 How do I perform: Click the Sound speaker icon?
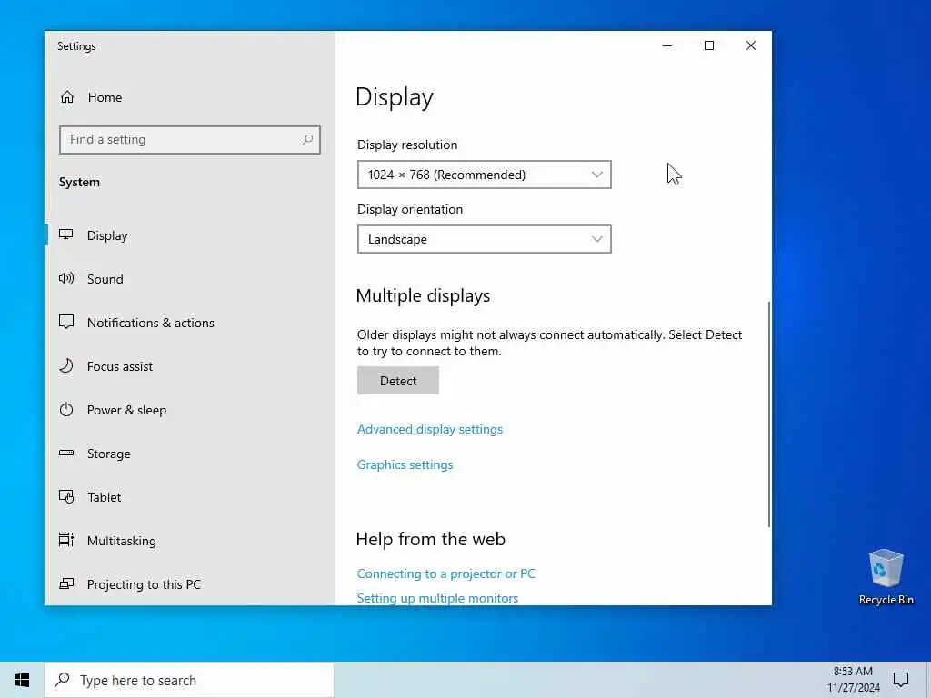[x=65, y=278]
